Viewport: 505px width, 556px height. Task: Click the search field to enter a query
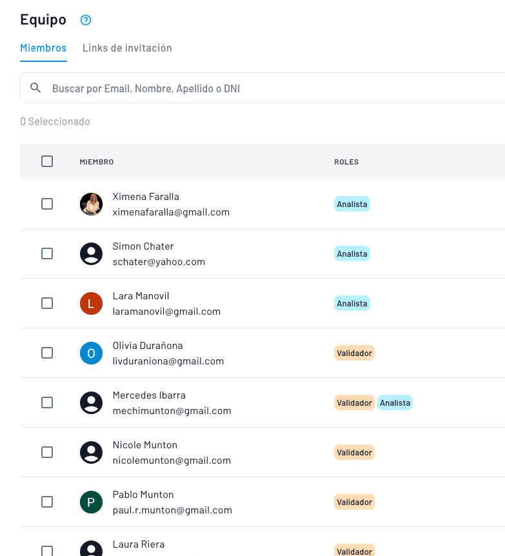(193, 88)
